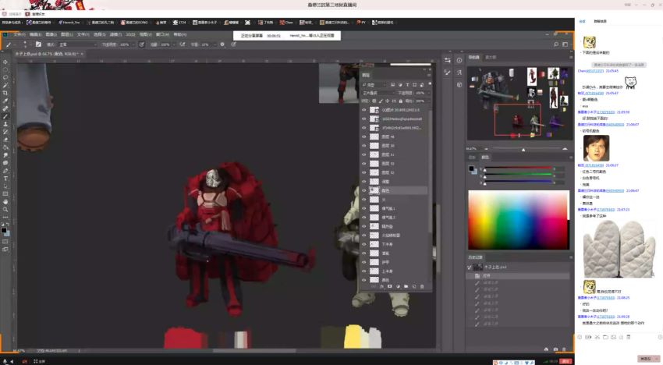Click the Chen participant in the top bar
663x365 pixels.
pyautogui.click(x=286, y=23)
